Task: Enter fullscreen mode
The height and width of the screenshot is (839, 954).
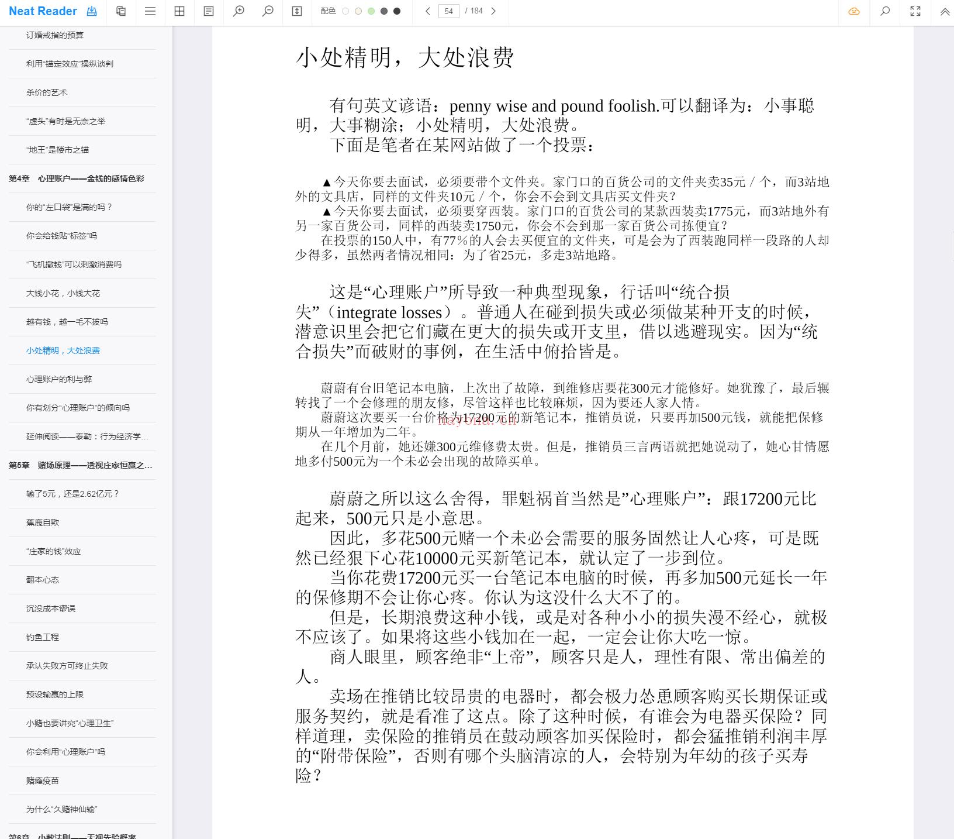Action: 915,11
